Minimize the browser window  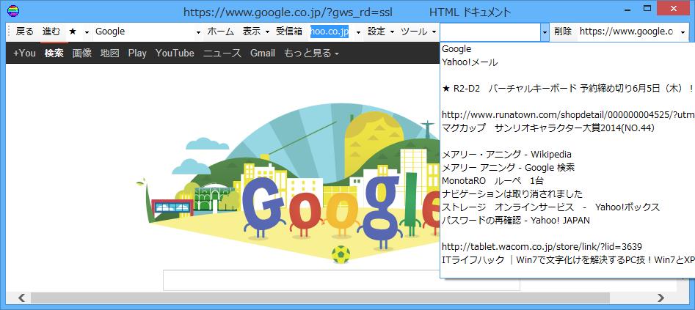(x=627, y=8)
